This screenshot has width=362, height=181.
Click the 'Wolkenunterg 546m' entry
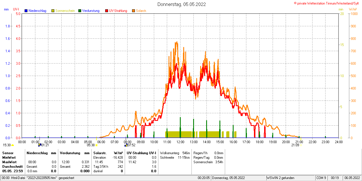tap(175, 153)
